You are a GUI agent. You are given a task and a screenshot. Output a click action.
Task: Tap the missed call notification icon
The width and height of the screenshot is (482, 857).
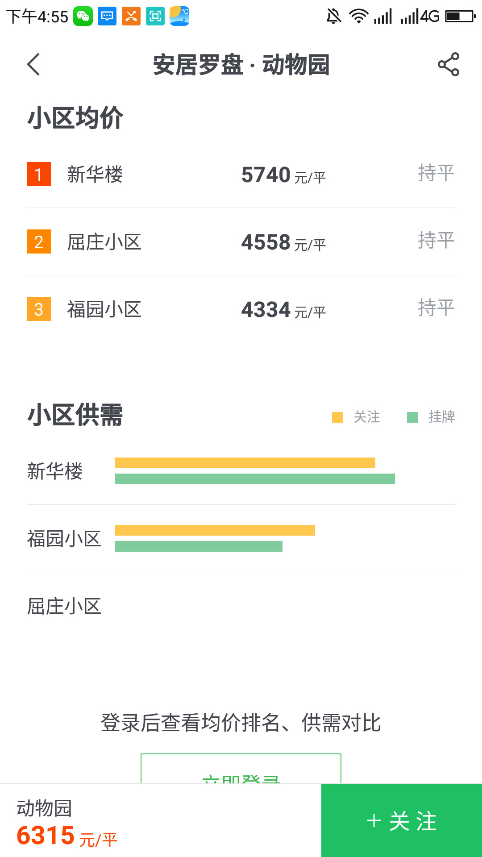click(x=131, y=17)
